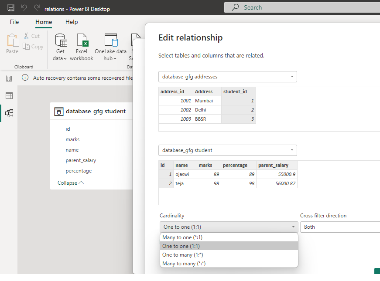
Task: Open the File menu
Action: pos(14,22)
